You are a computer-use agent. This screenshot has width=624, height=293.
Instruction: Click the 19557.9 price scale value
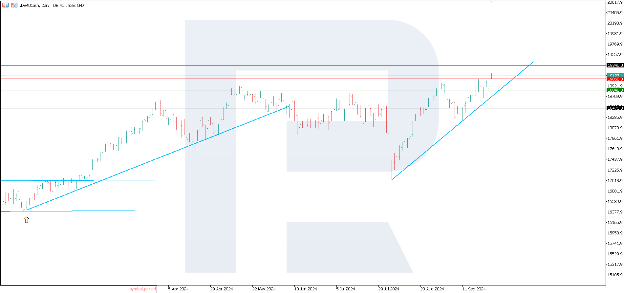(x=615, y=55)
